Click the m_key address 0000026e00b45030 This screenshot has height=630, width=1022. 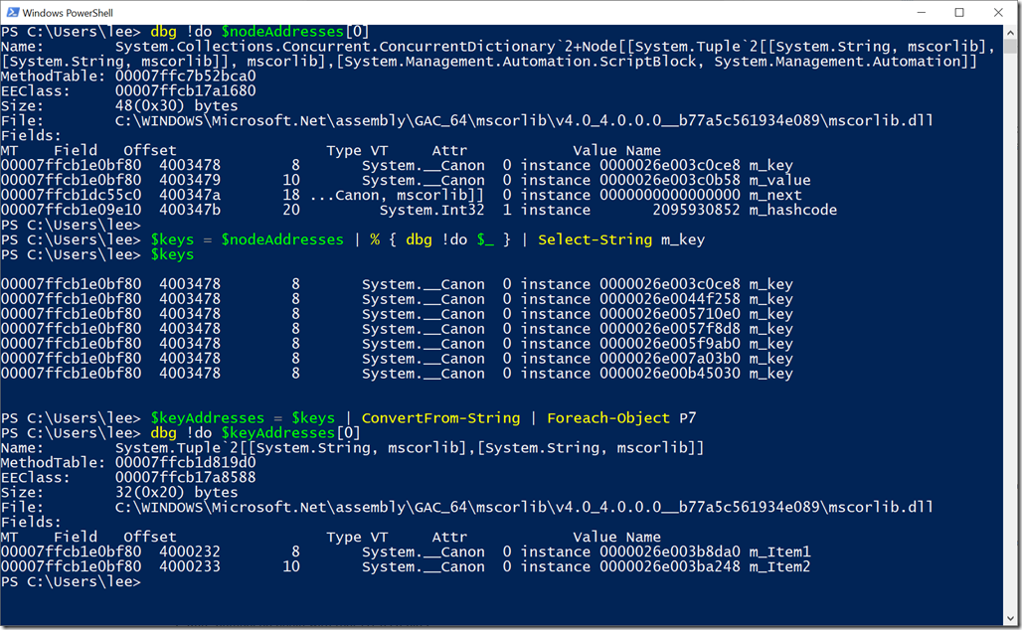[670, 374]
